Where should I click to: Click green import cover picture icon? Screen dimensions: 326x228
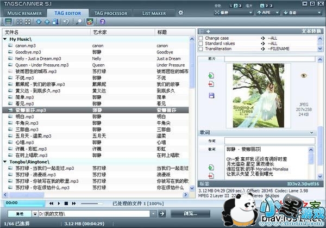click(x=211, y=76)
